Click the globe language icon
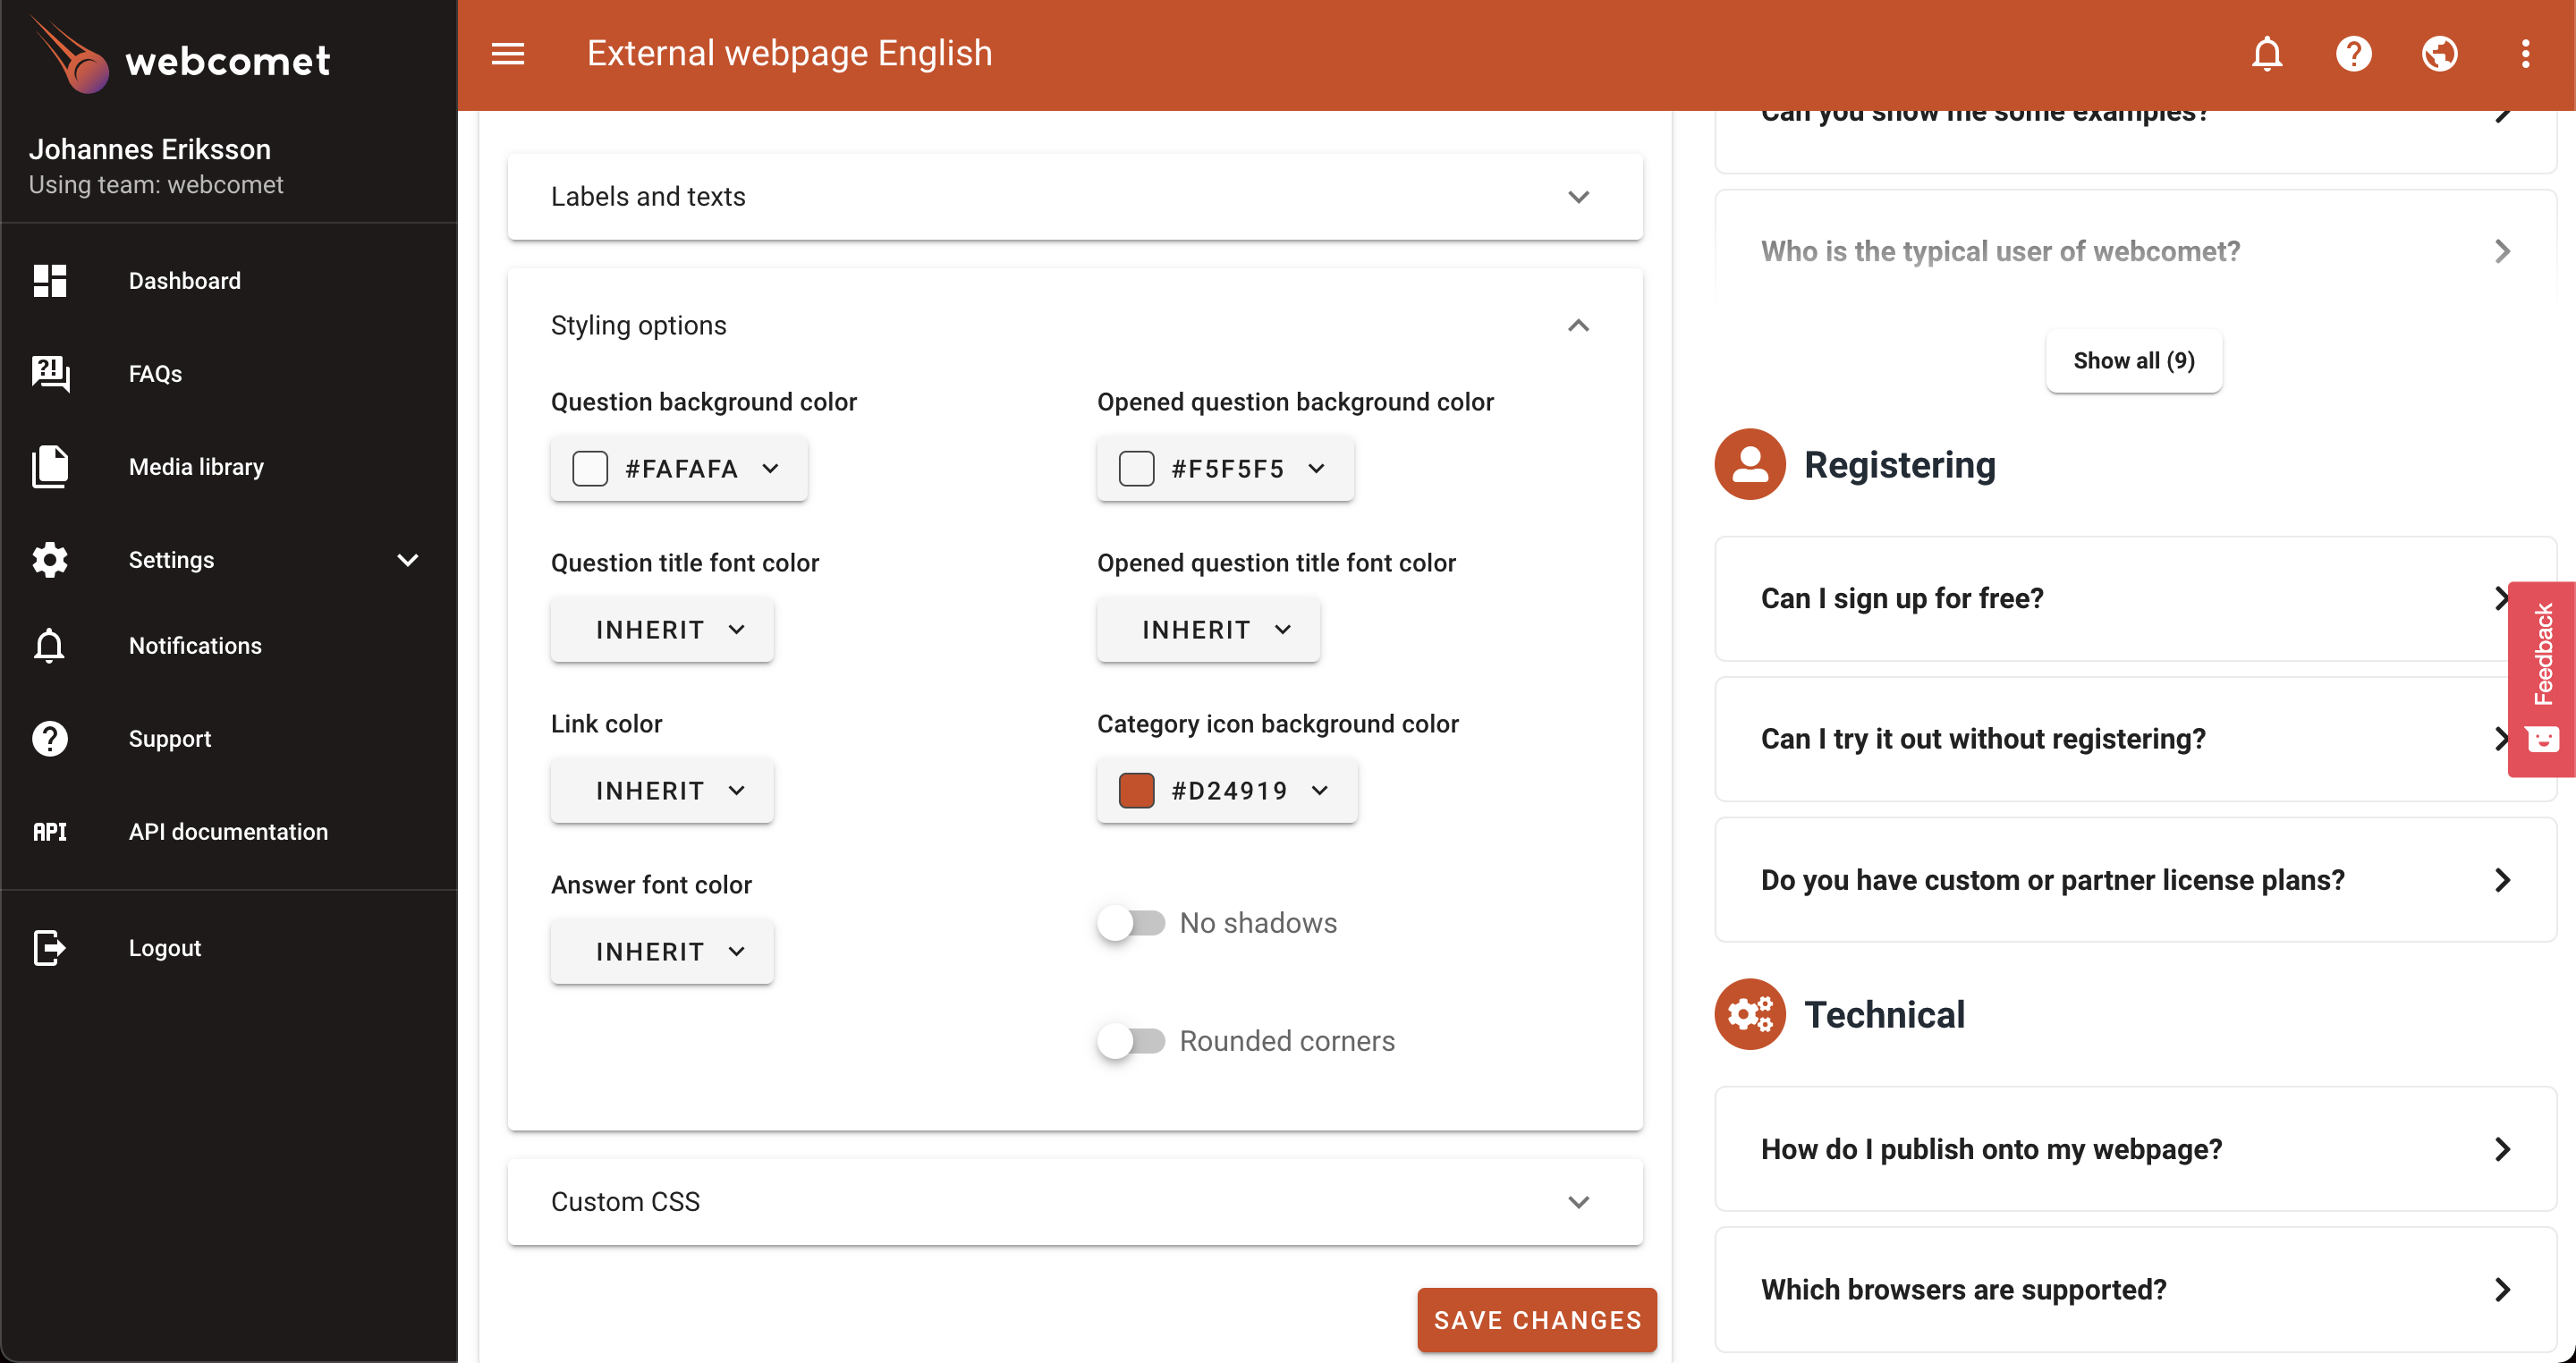 click(x=2440, y=54)
